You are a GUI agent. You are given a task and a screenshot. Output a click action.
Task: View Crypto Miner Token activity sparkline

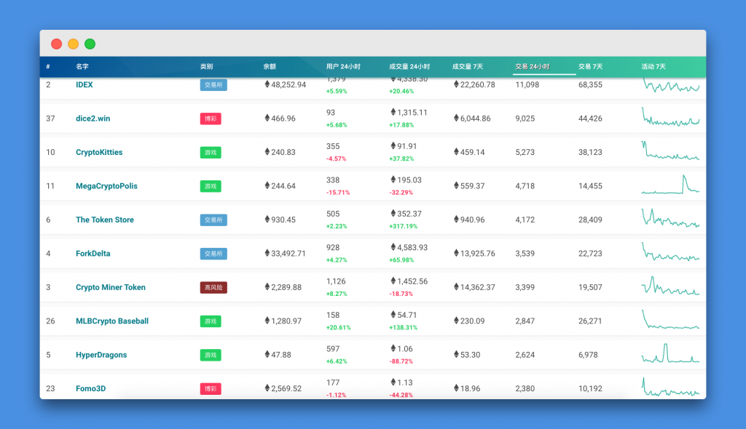click(670, 286)
